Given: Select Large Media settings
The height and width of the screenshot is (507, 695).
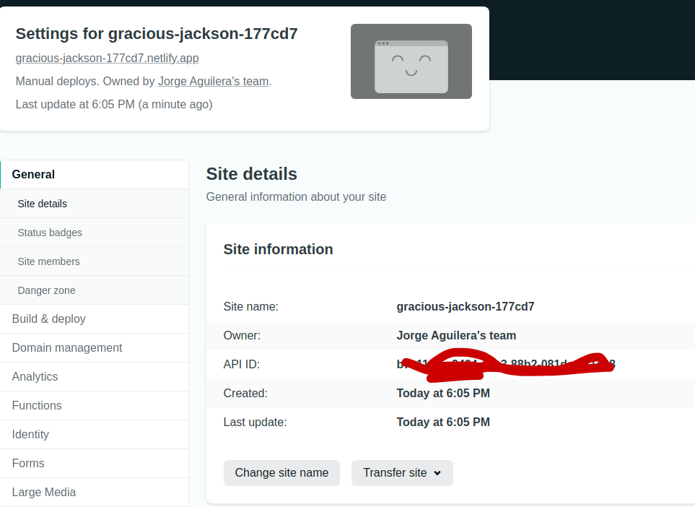Looking at the screenshot, I should coord(43,492).
